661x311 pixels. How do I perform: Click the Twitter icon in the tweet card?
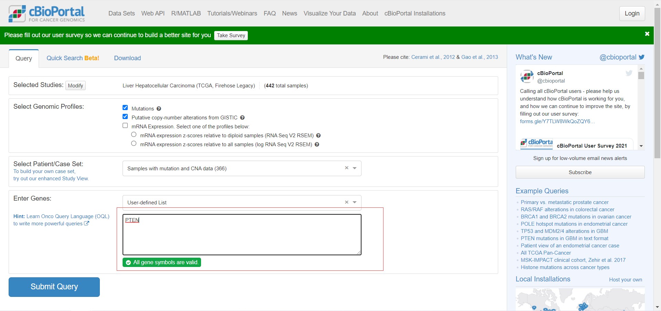point(629,73)
